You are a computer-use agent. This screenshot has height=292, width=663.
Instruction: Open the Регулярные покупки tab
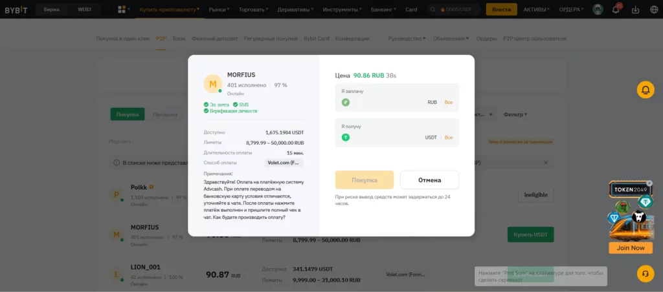click(x=271, y=38)
